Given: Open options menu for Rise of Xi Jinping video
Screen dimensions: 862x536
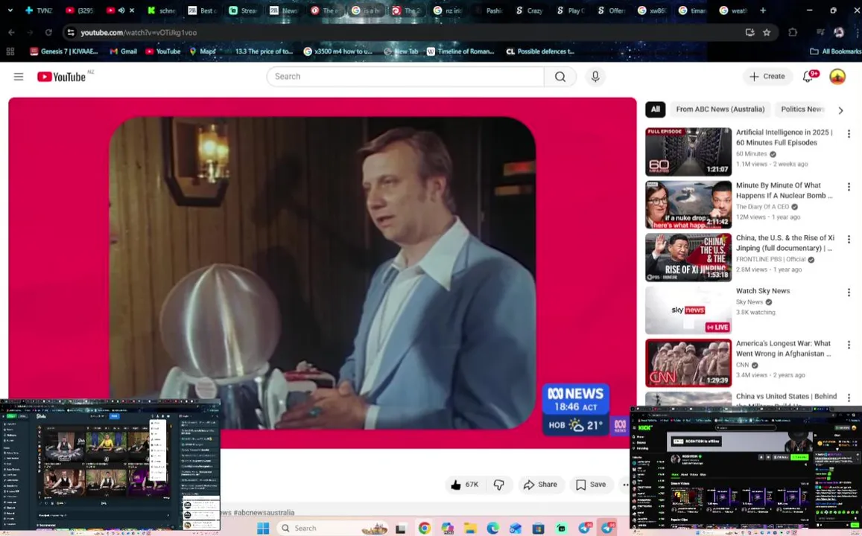Looking at the screenshot, I should coord(849,240).
